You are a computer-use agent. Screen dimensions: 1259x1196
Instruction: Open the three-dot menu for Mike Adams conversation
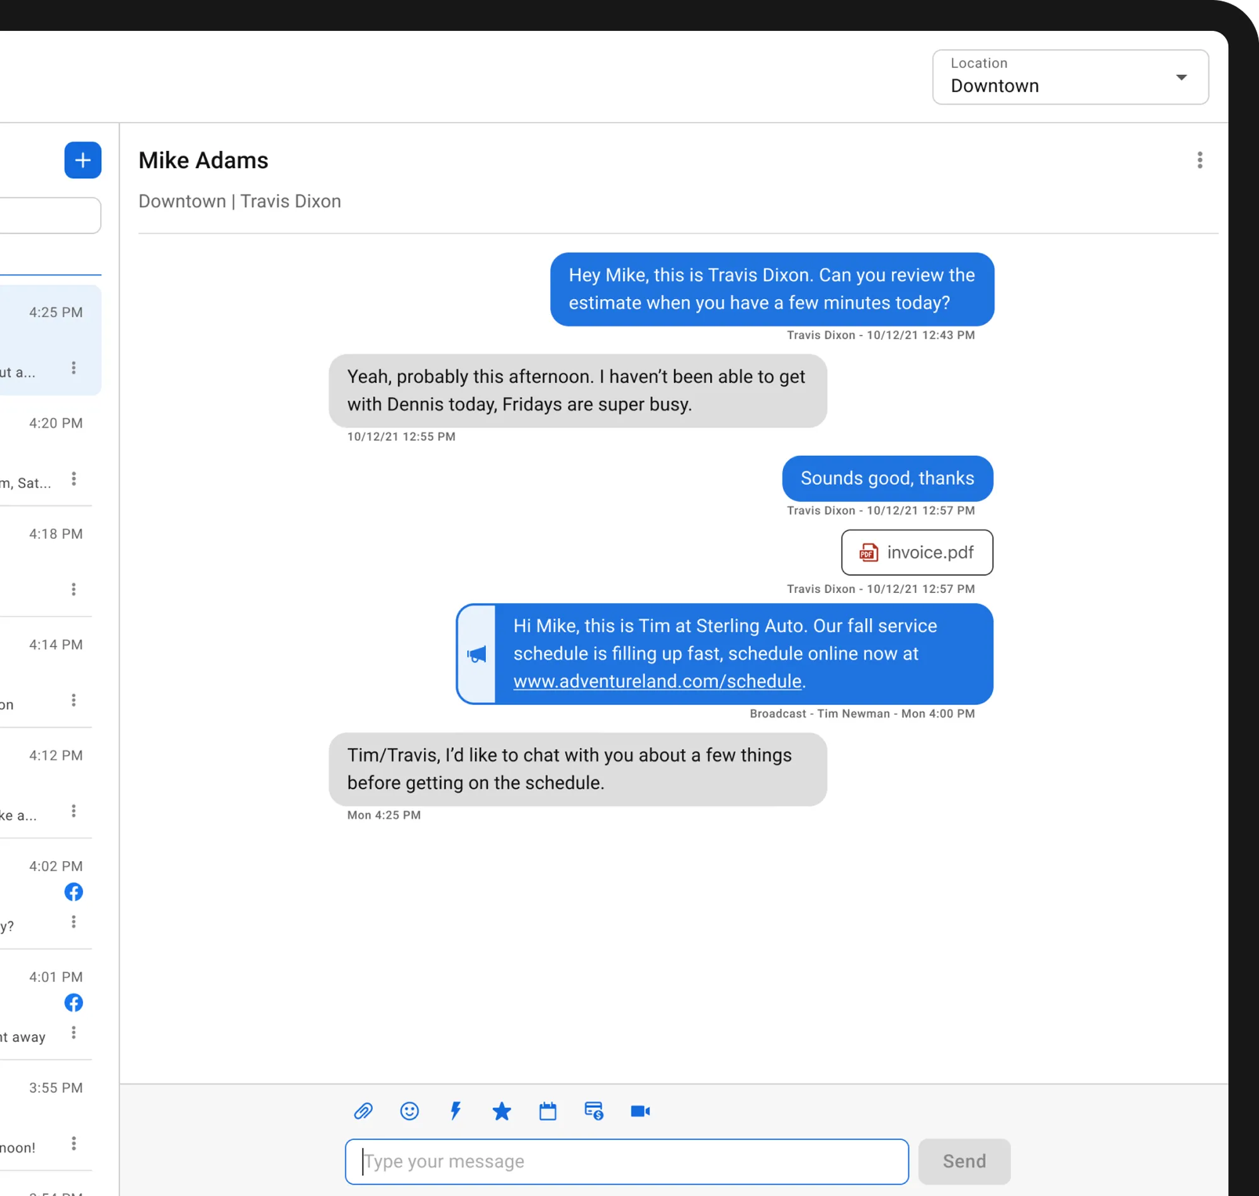(74, 368)
